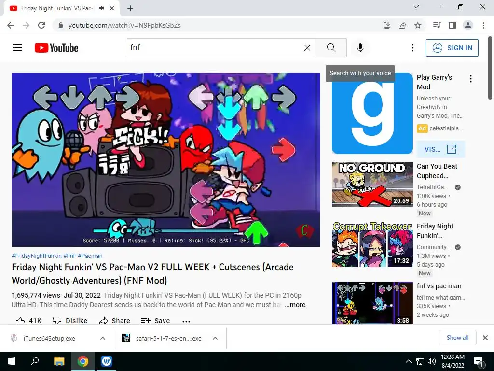Click the SIGN IN button
Image resolution: width=494 pixels, height=371 pixels.
pyautogui.click(x=452, y=48)
